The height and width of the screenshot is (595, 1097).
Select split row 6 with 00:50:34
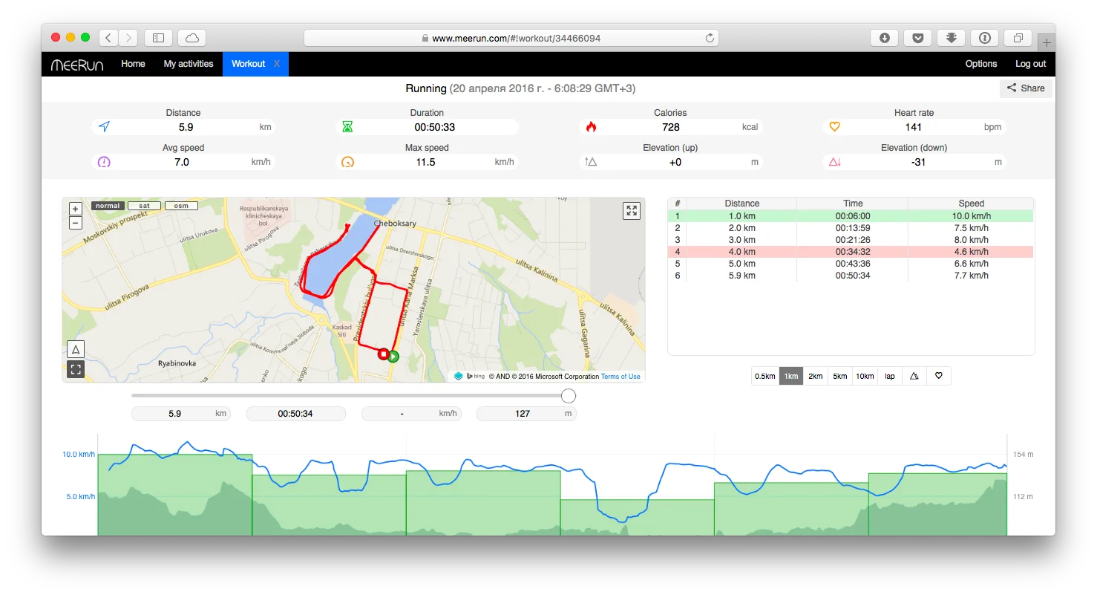click(851, 276)
